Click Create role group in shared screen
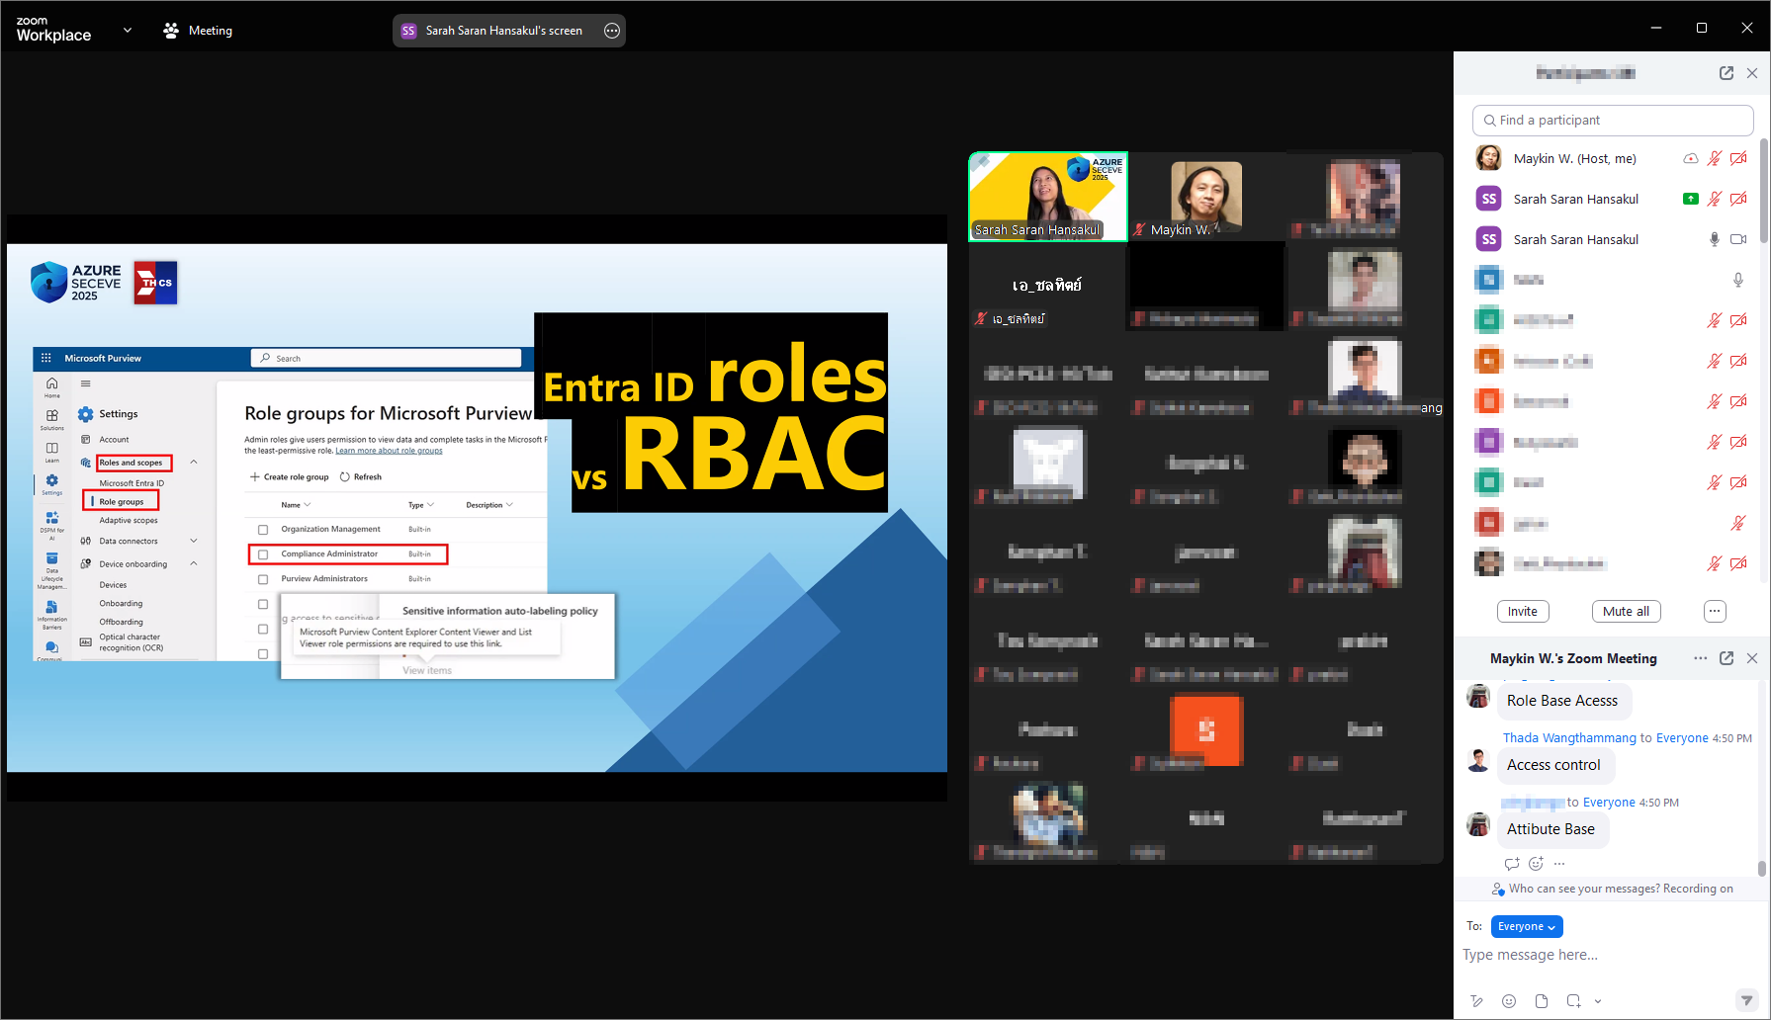Screen dimensions: 1771x1020 [x=289, y=476]
